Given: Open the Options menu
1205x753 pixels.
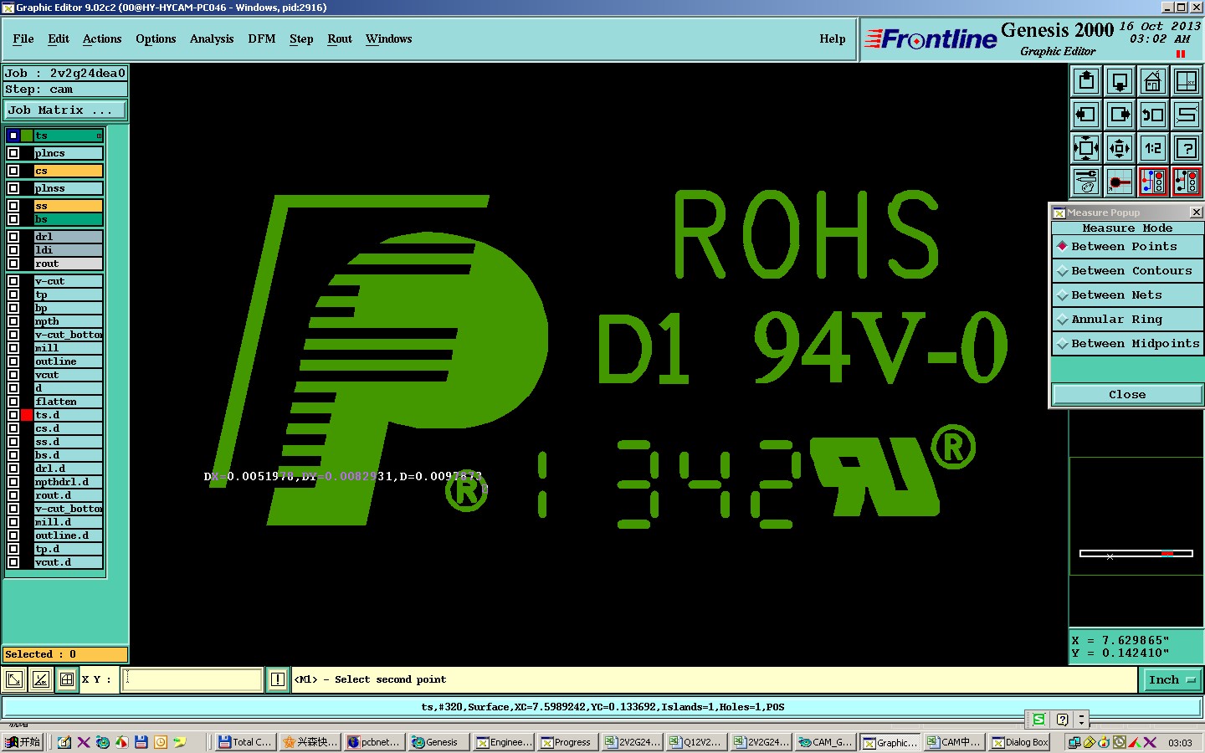Looking at the screenshot, I should (156, 39).
